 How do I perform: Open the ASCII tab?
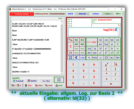pyautogui.click(x=70, y=14)
